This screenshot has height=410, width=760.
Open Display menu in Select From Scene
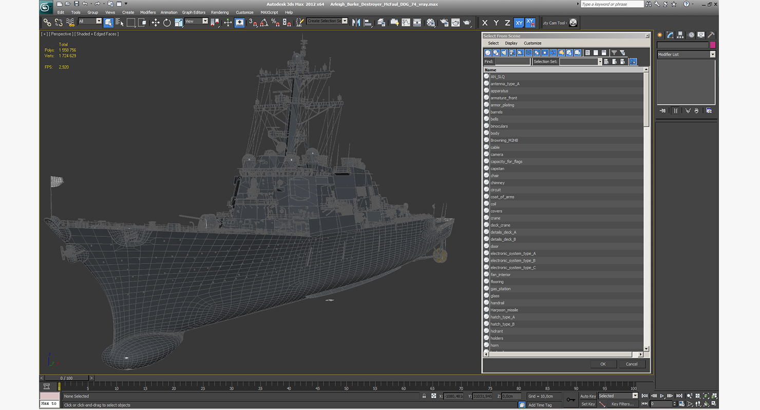[x=511, y=43]
